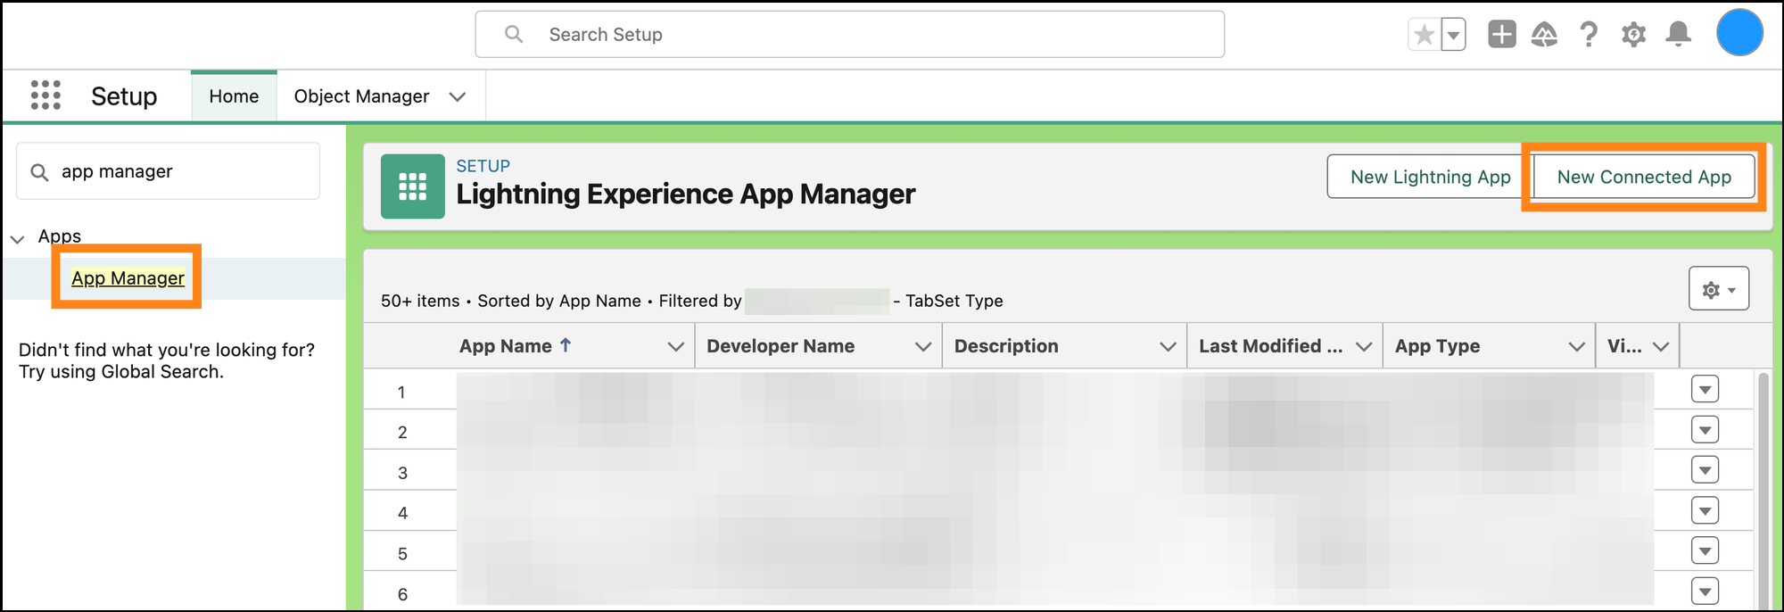Open the Setup gear icon in header
The image size is (1784, 612).
[x=1633, y=35]
